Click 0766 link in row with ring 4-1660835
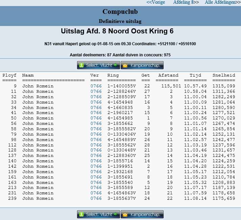The image size is (241, 220). [96, 108]
